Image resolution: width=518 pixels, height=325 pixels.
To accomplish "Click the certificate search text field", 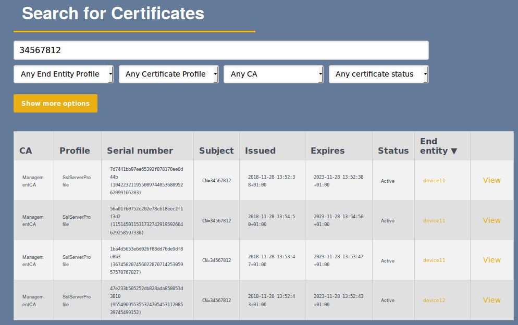I will [x=221, y=51].
